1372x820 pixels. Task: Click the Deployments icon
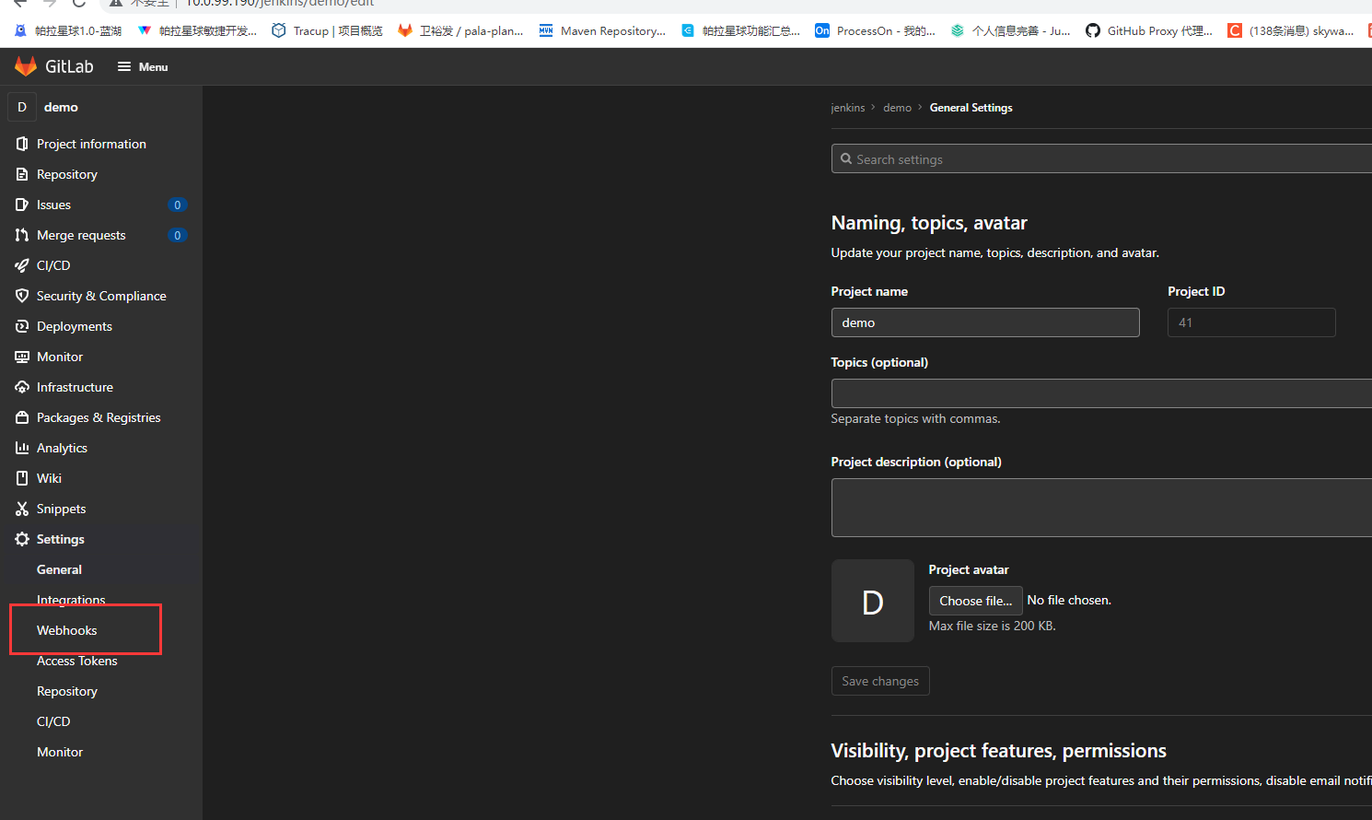22,326
